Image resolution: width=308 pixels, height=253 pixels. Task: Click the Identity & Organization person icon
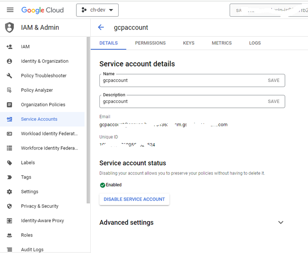pyautogui.click(x=9, y=61)
